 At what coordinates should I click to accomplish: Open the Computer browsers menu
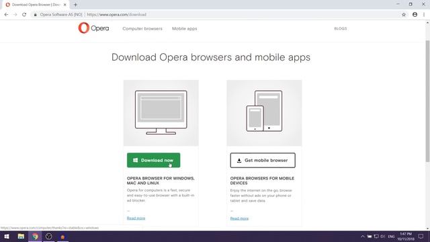tap(142, 28)
